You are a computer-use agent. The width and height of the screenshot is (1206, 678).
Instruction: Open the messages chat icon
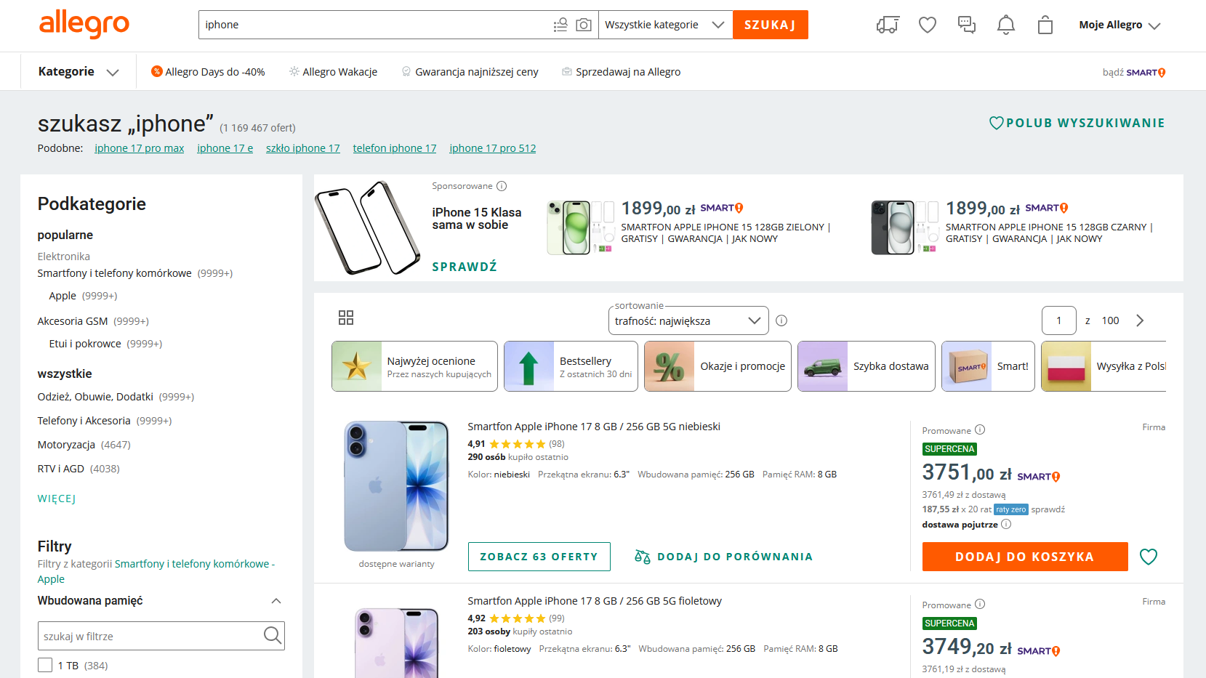(967, 25)
